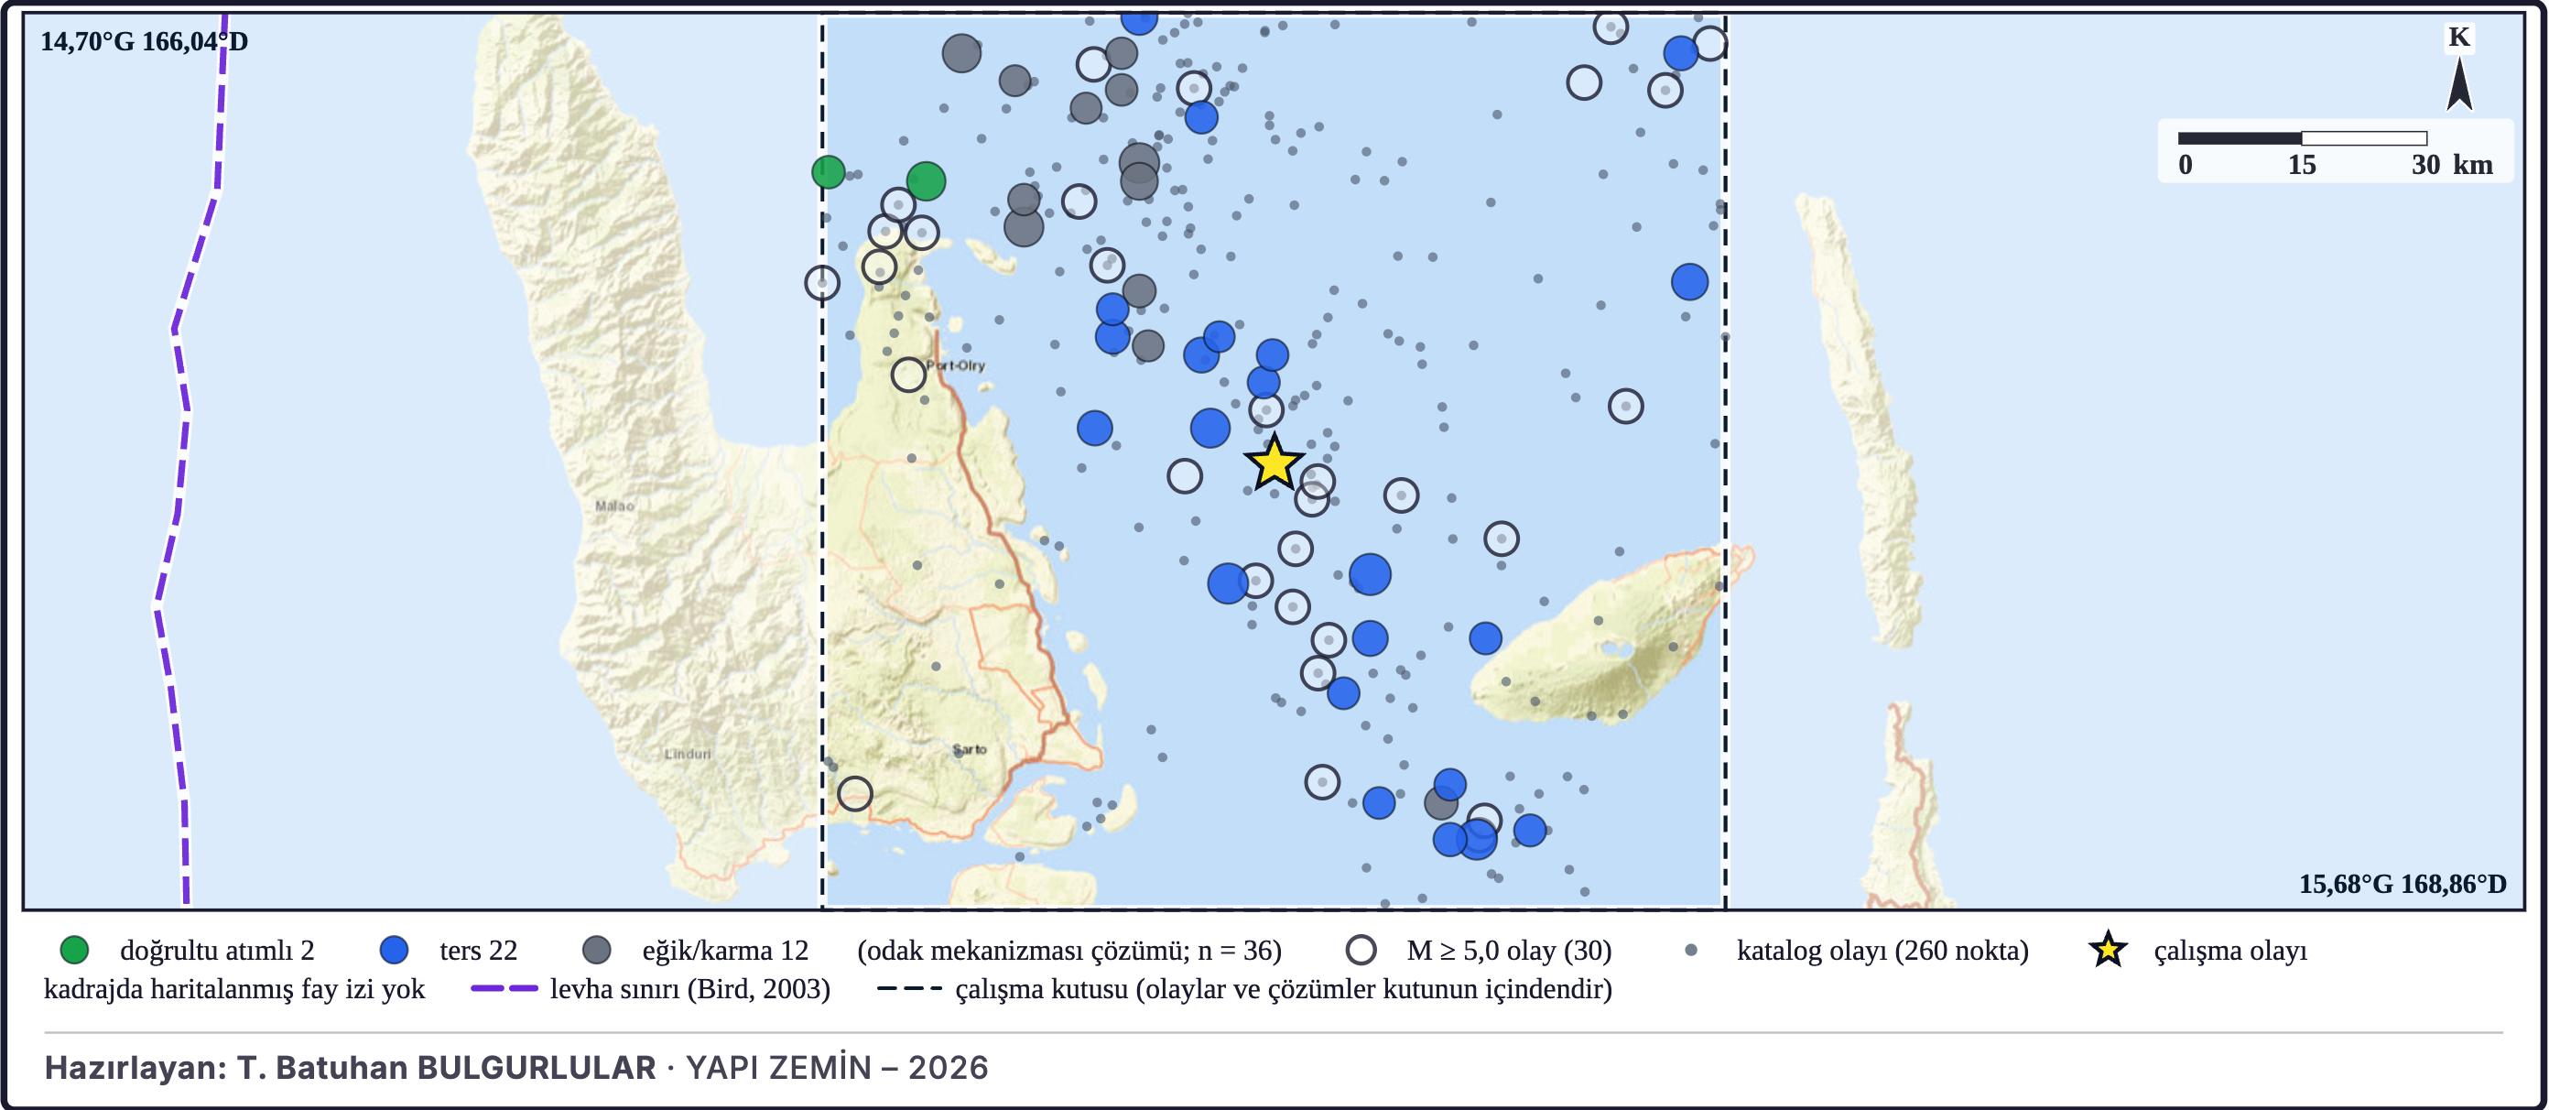Click the yellow study event star on the map

[x=1274, y=462]
